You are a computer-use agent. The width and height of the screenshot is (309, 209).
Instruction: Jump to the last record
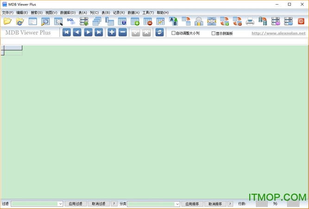pos(99,32)
